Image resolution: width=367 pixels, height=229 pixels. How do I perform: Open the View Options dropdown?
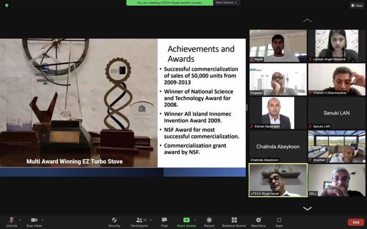[x=226, y=3]
